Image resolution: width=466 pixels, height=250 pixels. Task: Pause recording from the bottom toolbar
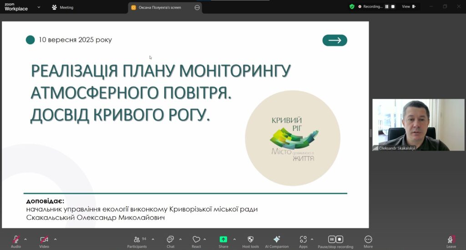click(332, 239)
